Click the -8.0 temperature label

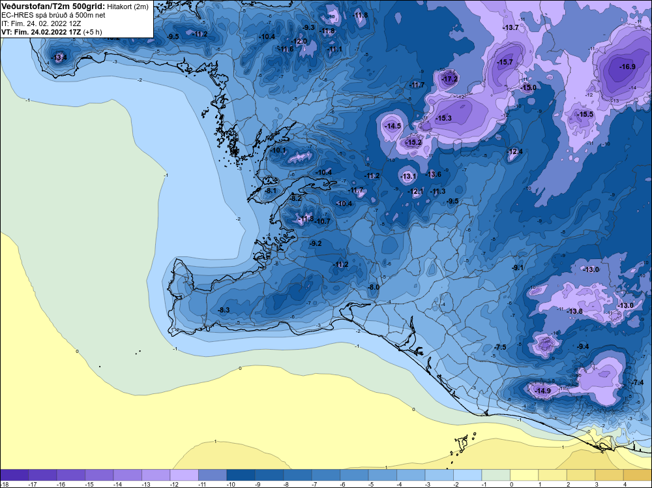(374, 287)
